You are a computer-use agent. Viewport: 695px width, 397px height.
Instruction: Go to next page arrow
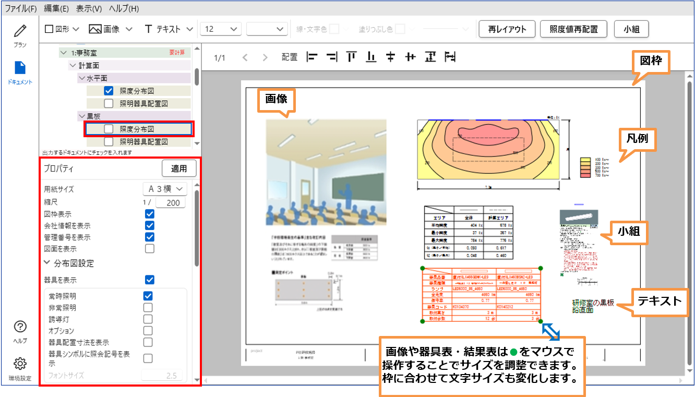(x=265, y=57)
